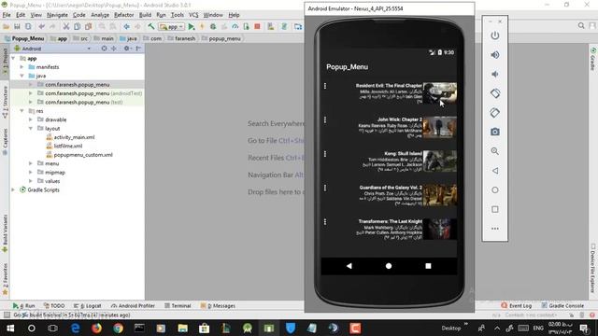Open the Analyze menu
Screen dimensions: 598x336
[100, 15]
